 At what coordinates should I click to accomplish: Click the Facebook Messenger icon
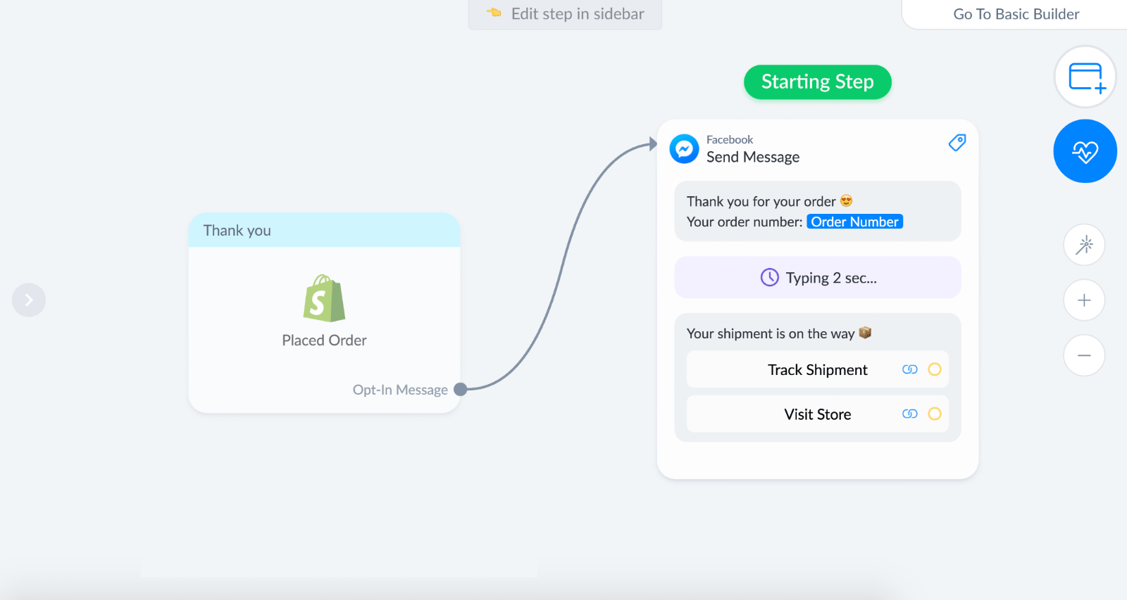pos(684,149)
